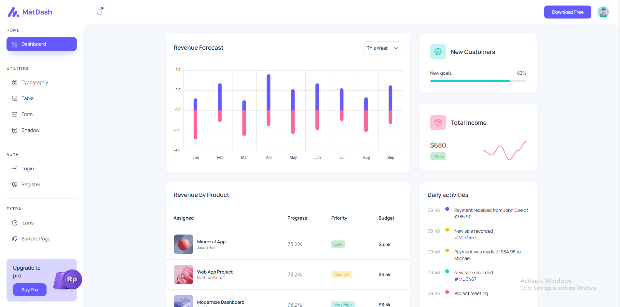Open the Sample Page link
The image size is (620, 307).
pos(35,238)
